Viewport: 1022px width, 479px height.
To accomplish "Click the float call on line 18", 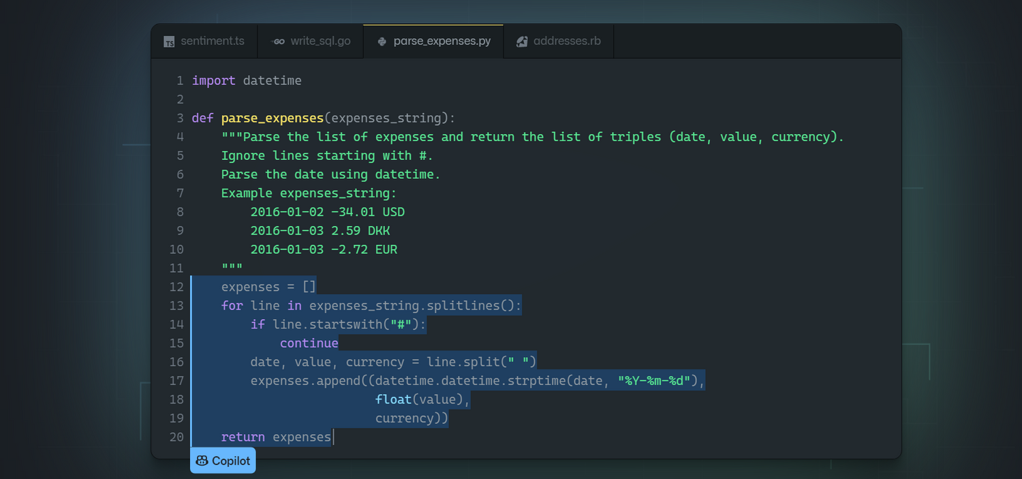I will coord(393,399).
